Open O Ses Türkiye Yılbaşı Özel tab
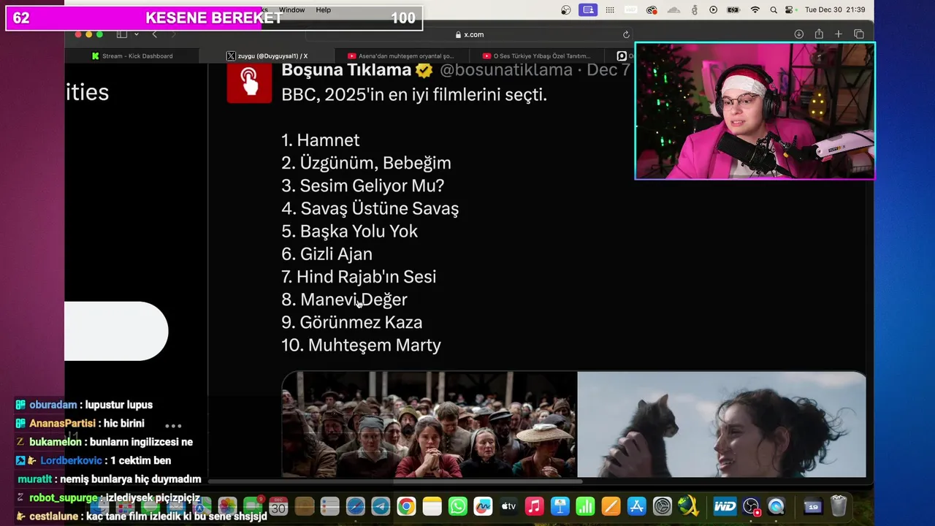The width and height of the screenshot is (935, 526). pyautogui.click(x=536, y=56)
